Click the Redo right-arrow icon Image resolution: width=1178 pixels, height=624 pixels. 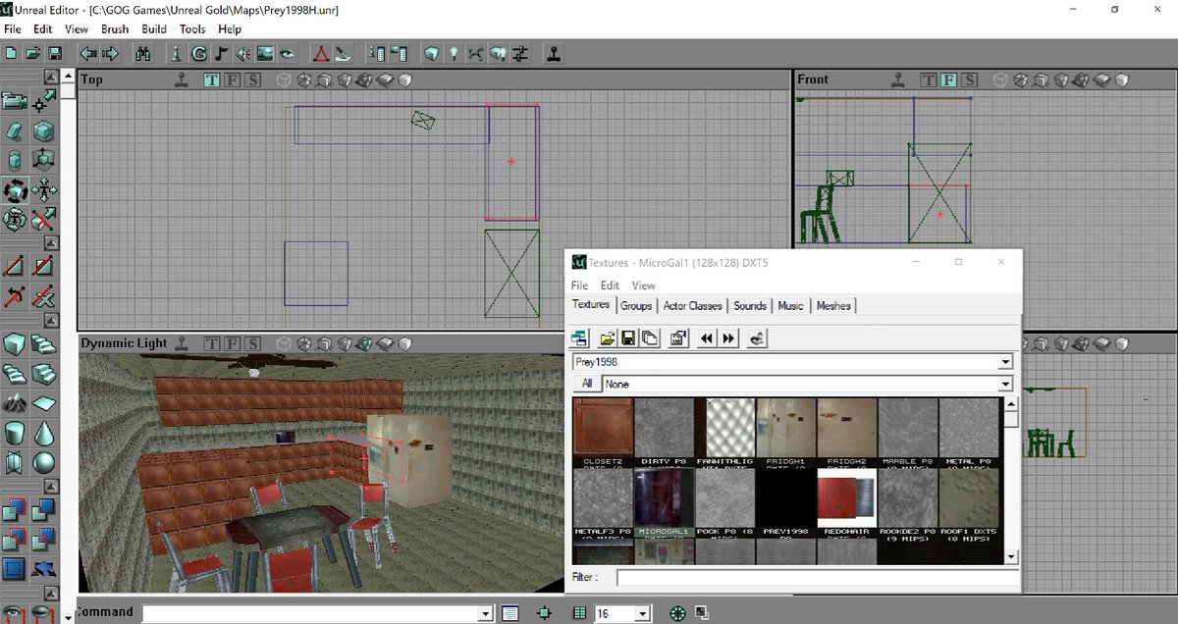(110, 53)
